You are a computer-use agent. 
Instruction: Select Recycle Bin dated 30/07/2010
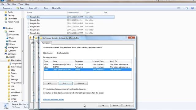point(70,20)
